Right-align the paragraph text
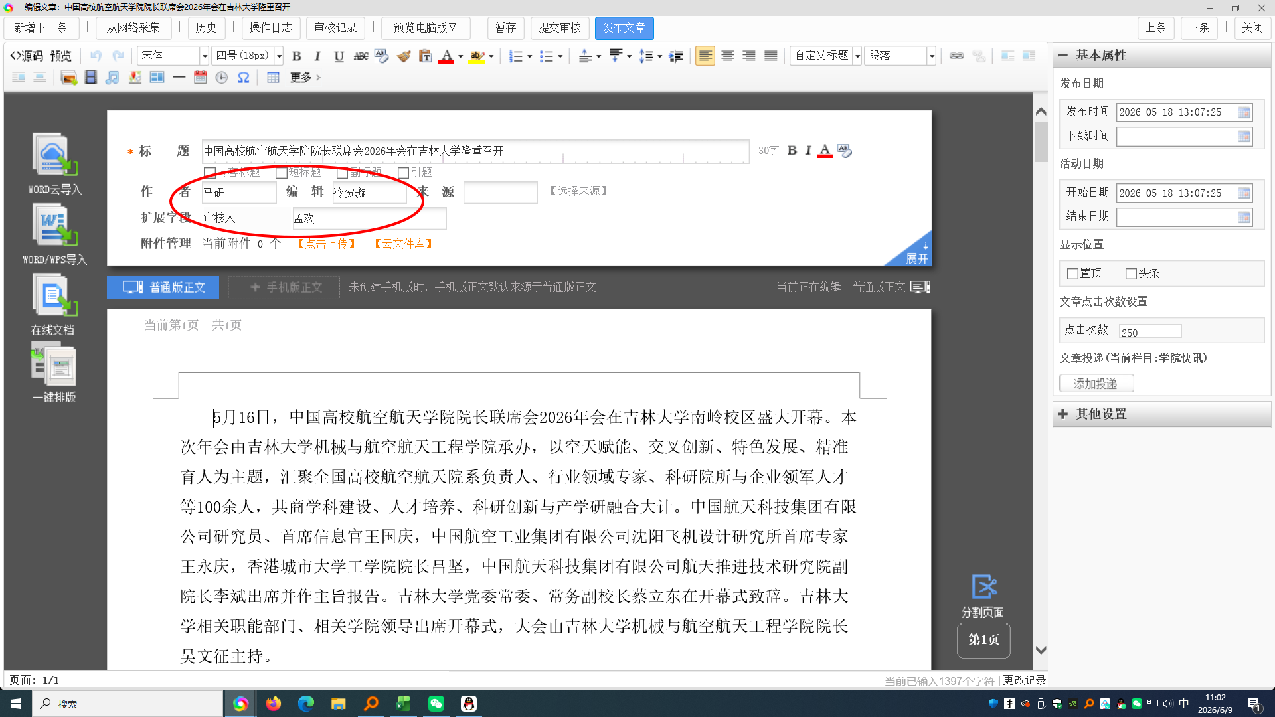The height and width of the screenshot is (717, 1275). [749, 56]
